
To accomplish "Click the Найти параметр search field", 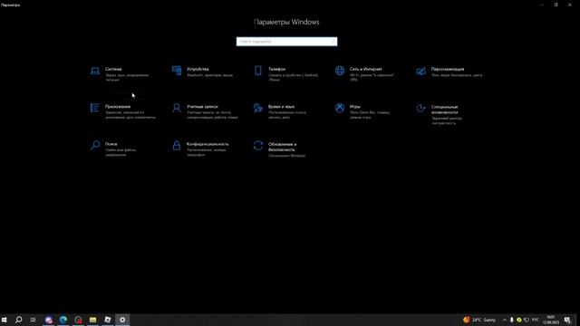I will [286, 42].
